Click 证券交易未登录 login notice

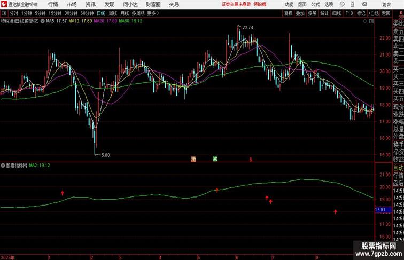(x=236, y=4)
